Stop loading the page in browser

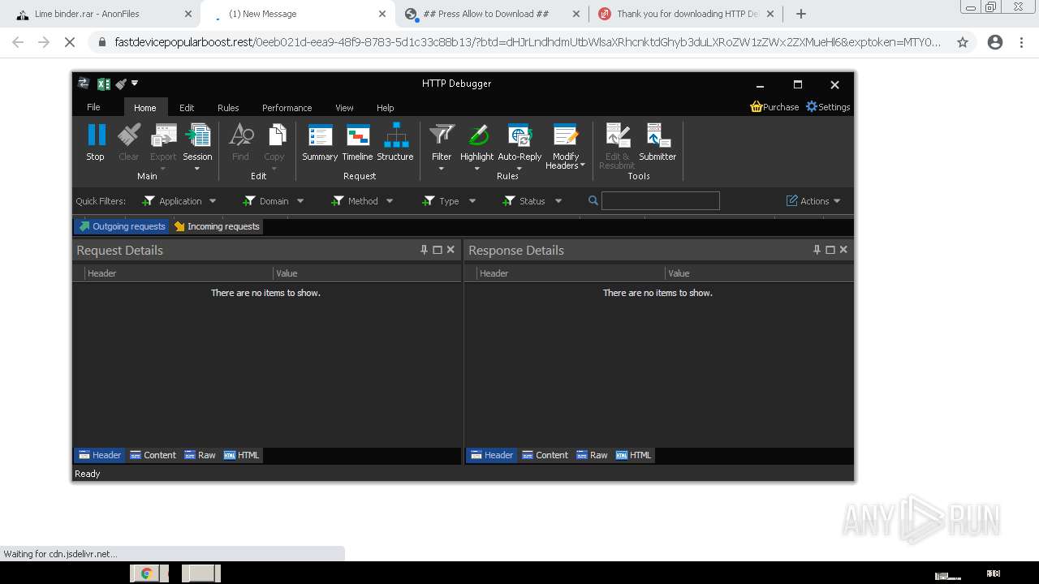coord(70,42)
